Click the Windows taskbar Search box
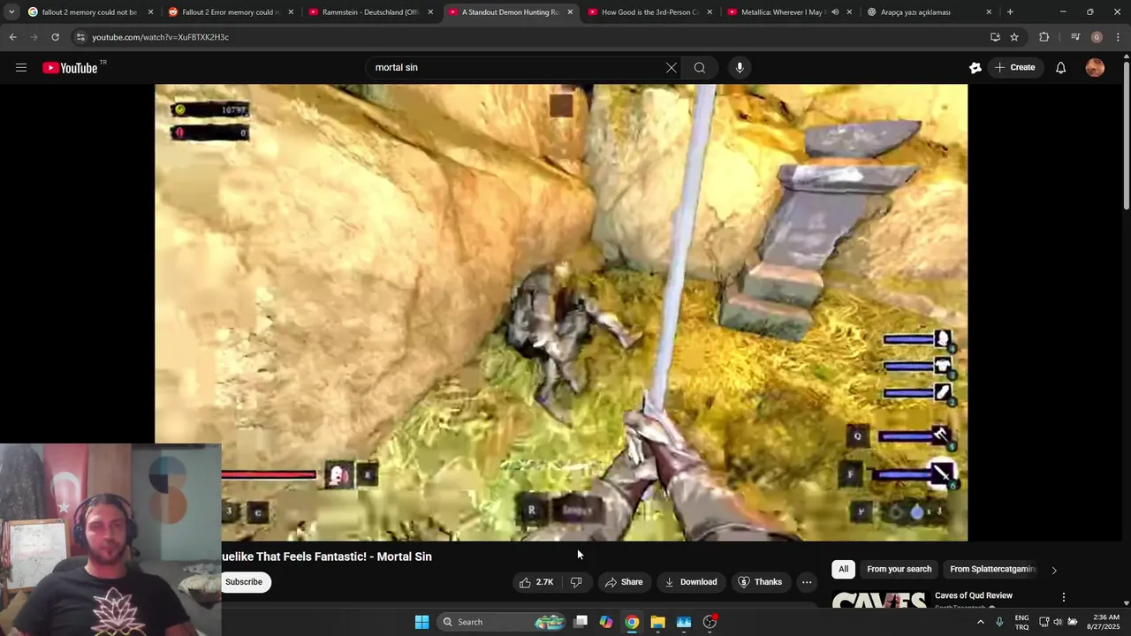1131x636 pixels. 502,622
